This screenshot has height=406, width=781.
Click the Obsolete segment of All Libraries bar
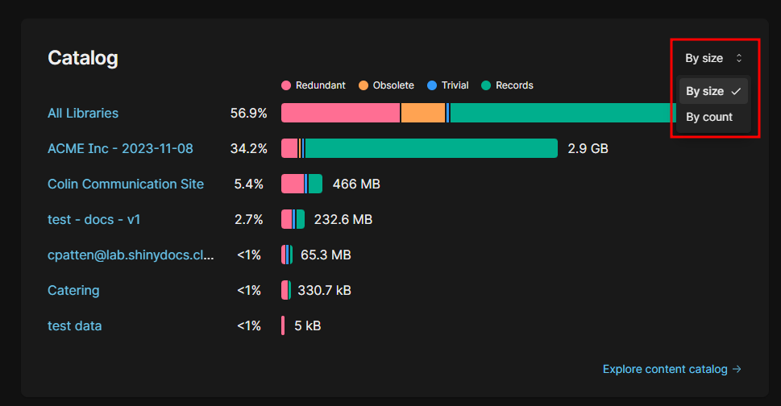click(x=422, y=113)
